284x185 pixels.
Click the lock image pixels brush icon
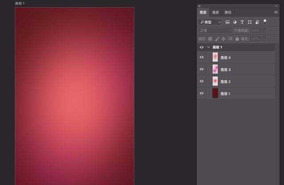click(217, 39)
